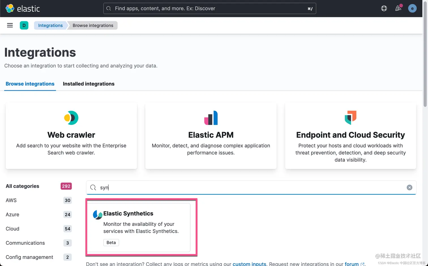The width and height of the screenshot is (428, 266).
Task: Open the Elastic Synthetics integration title
Action: pos(128,214)
